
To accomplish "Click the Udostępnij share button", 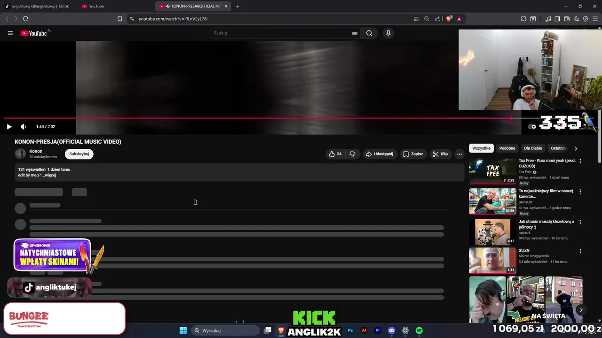I will click(379, 154).
